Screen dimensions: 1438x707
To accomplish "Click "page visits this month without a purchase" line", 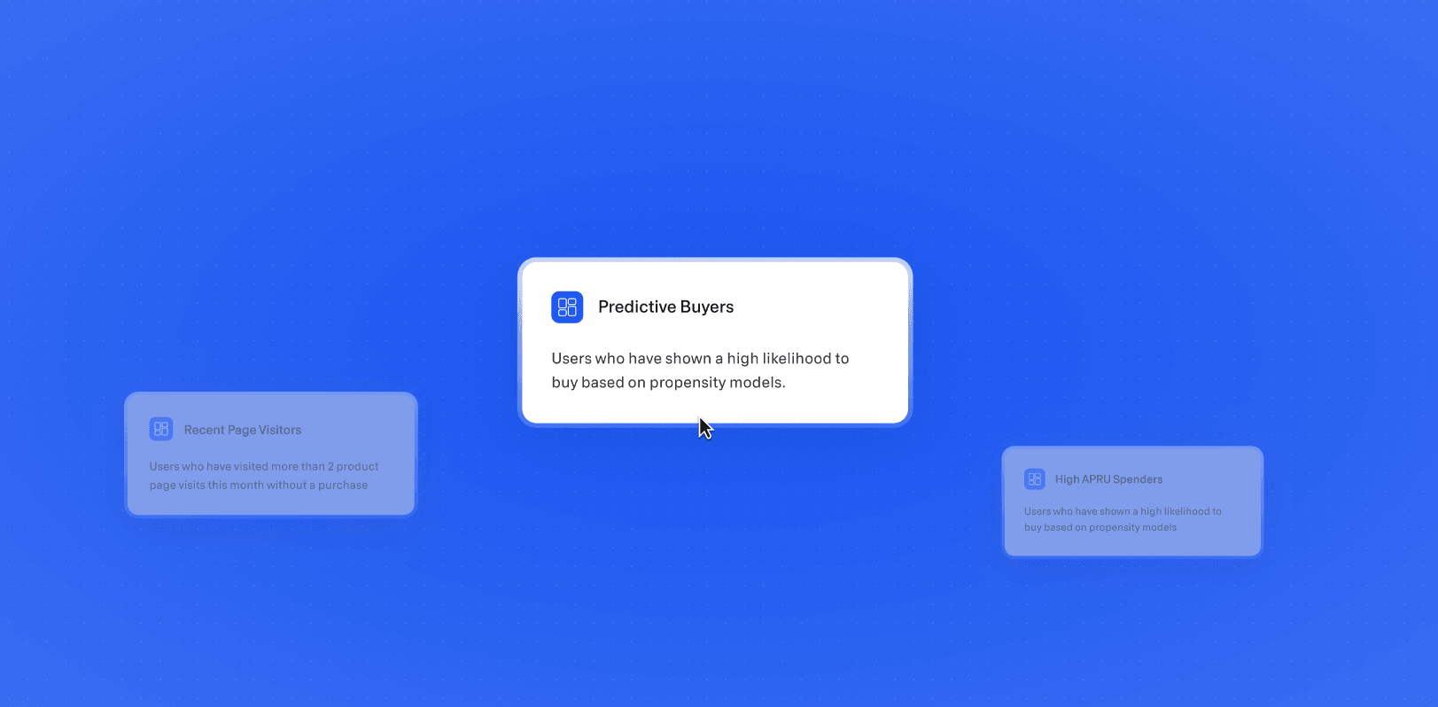I will point(258,486).
